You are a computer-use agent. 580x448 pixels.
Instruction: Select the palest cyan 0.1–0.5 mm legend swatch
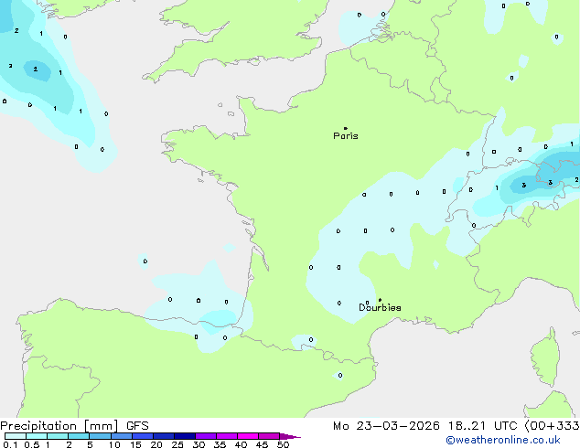[16, 436]
